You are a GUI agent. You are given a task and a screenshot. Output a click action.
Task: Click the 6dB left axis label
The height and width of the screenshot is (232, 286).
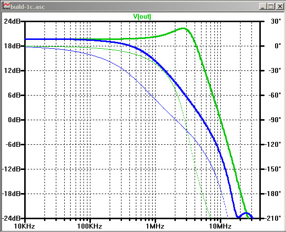point(14,95)
